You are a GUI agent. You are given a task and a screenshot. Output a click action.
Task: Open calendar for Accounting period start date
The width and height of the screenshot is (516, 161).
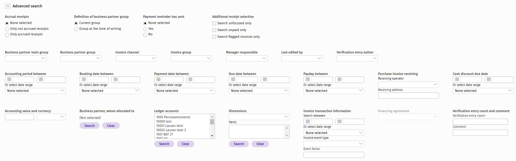[x=9, y=80]
